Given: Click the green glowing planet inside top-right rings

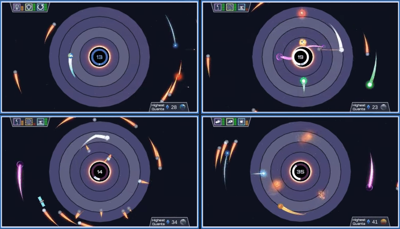Looking at the screenshot, I should pos(303,81).
